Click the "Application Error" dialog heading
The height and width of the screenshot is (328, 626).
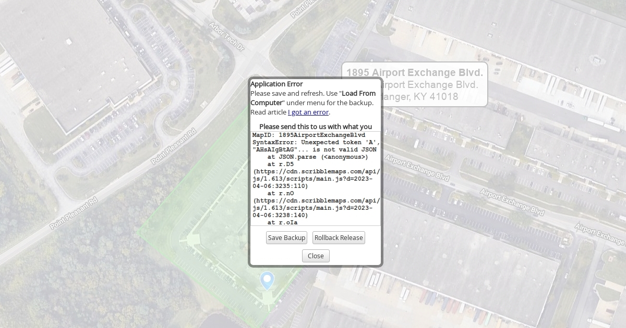click(276, 84)
